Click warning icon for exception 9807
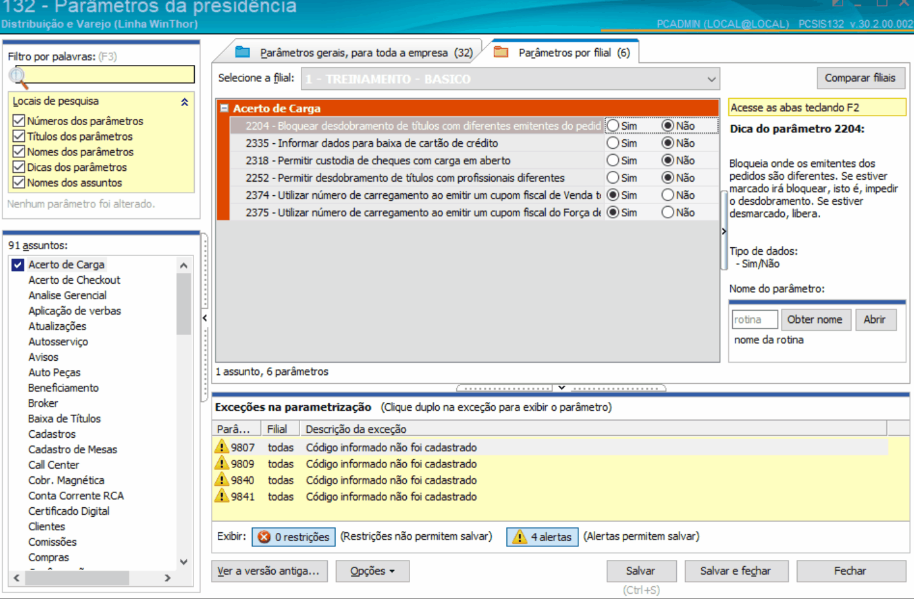Viewport: 914px width, 599px height. click(222, 447)
